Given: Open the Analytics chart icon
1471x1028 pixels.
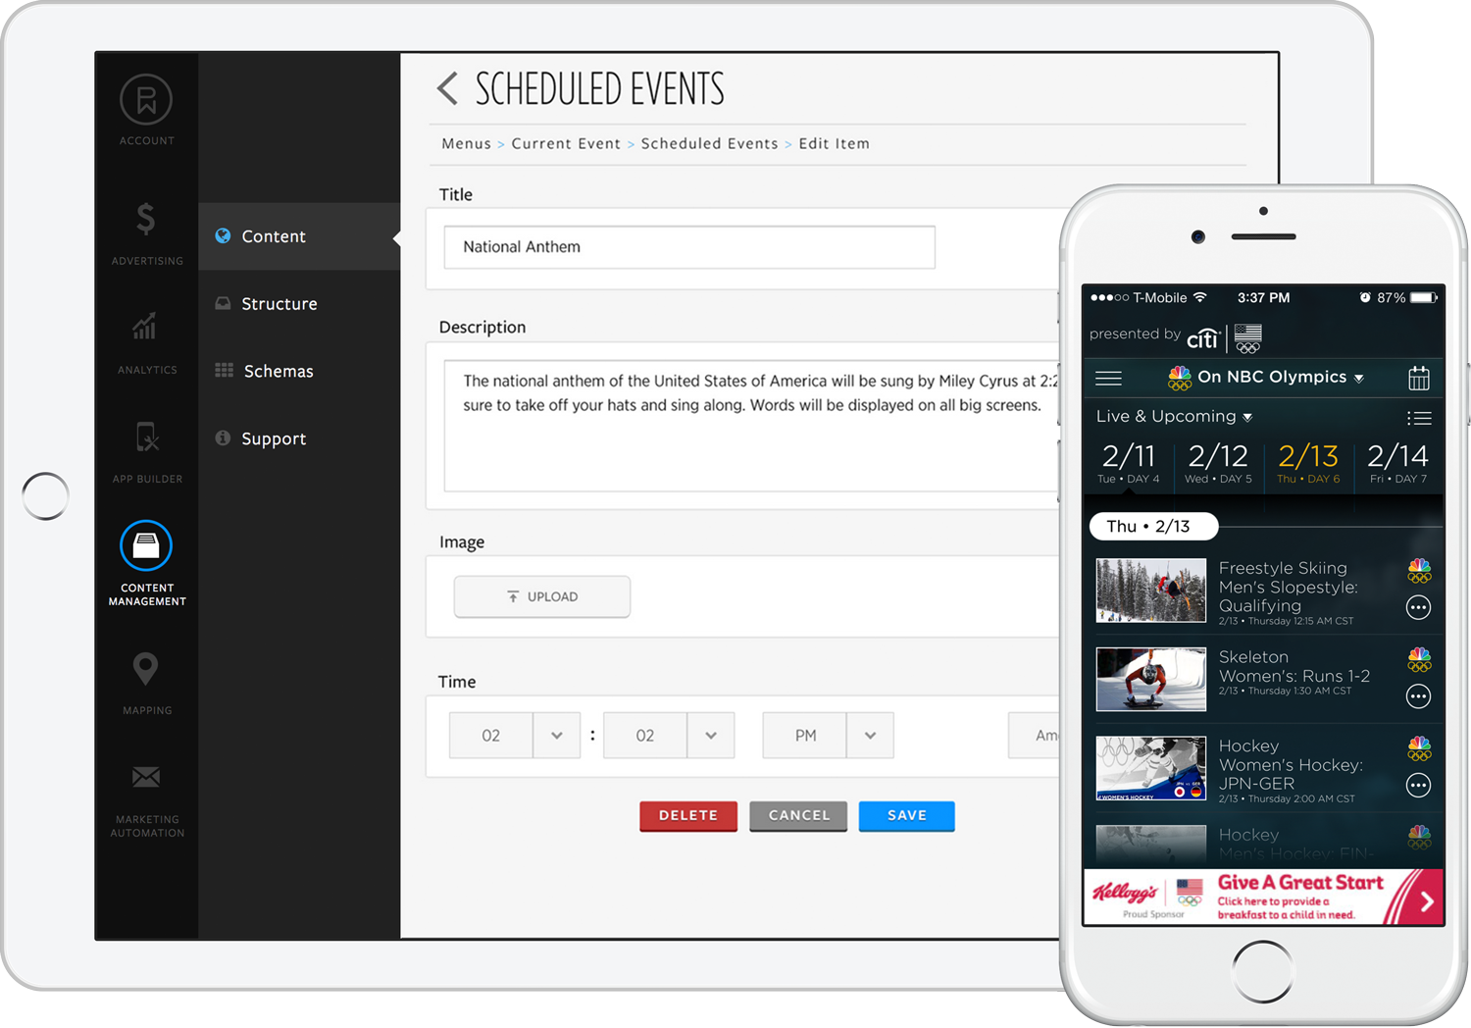Looking at the screenshot, I should click(145, 327).
